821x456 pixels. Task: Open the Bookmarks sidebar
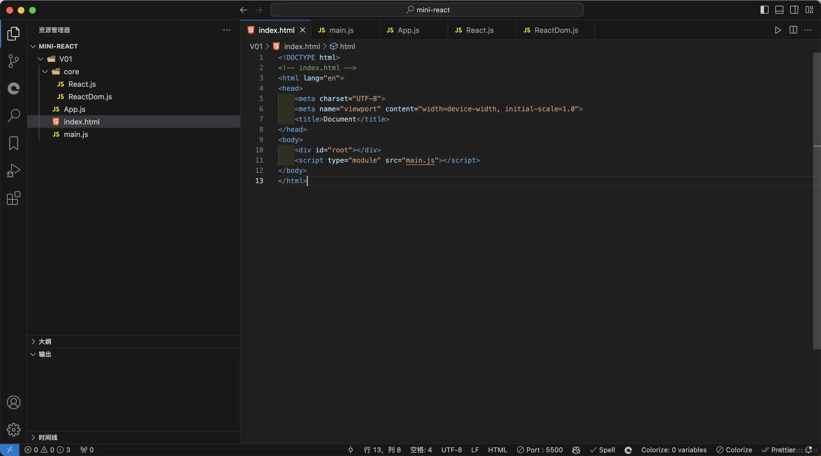(x=13, y=143)
